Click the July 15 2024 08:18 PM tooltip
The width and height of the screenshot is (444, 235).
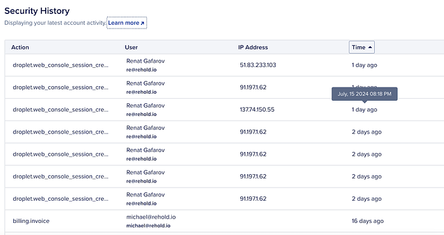coord(365,94)
